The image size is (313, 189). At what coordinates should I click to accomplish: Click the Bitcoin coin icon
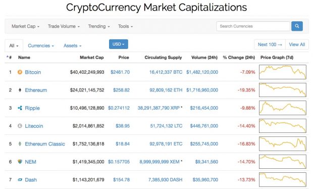tap(20, 72)
